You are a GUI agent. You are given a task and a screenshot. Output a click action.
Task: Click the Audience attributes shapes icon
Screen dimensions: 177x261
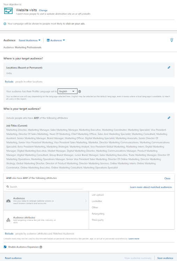pos(8,220)
